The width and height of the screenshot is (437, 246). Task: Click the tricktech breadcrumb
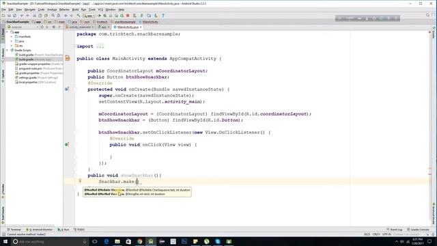[x=100, y=22]
